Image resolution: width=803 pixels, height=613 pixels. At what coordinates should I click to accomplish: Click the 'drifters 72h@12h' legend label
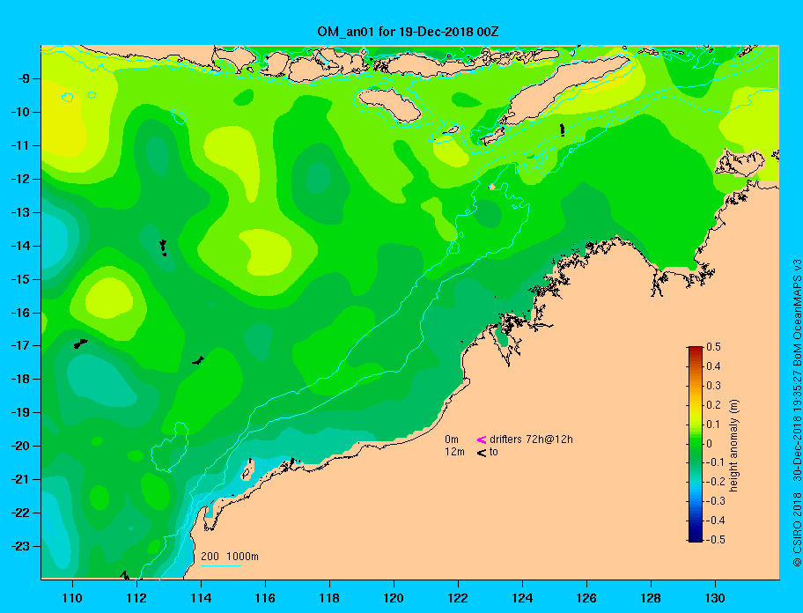[x=531, y=439]
